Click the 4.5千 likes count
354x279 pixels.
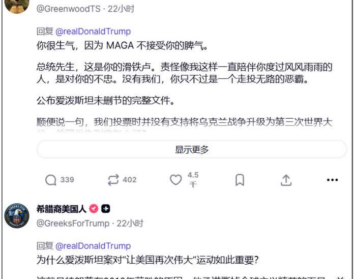click(x=193, y=180)
